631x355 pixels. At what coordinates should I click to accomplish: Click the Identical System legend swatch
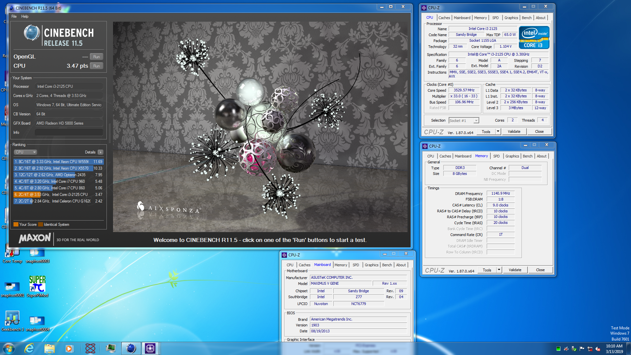(41, 225)
